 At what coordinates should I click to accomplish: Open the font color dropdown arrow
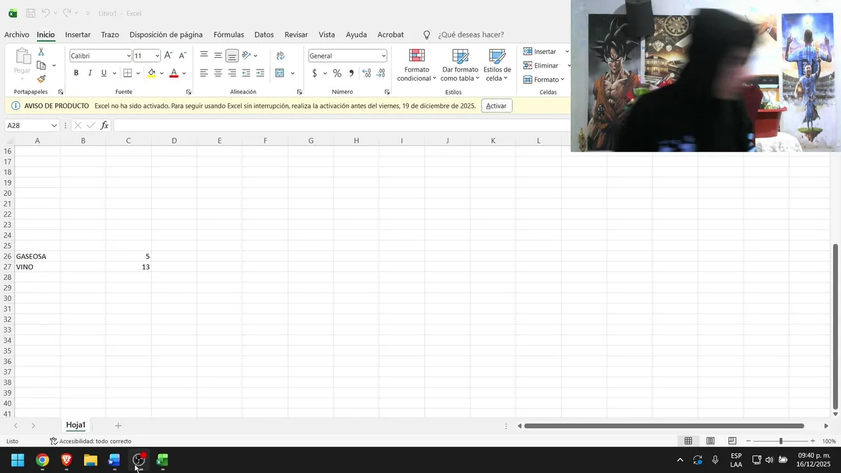(184, 73)
